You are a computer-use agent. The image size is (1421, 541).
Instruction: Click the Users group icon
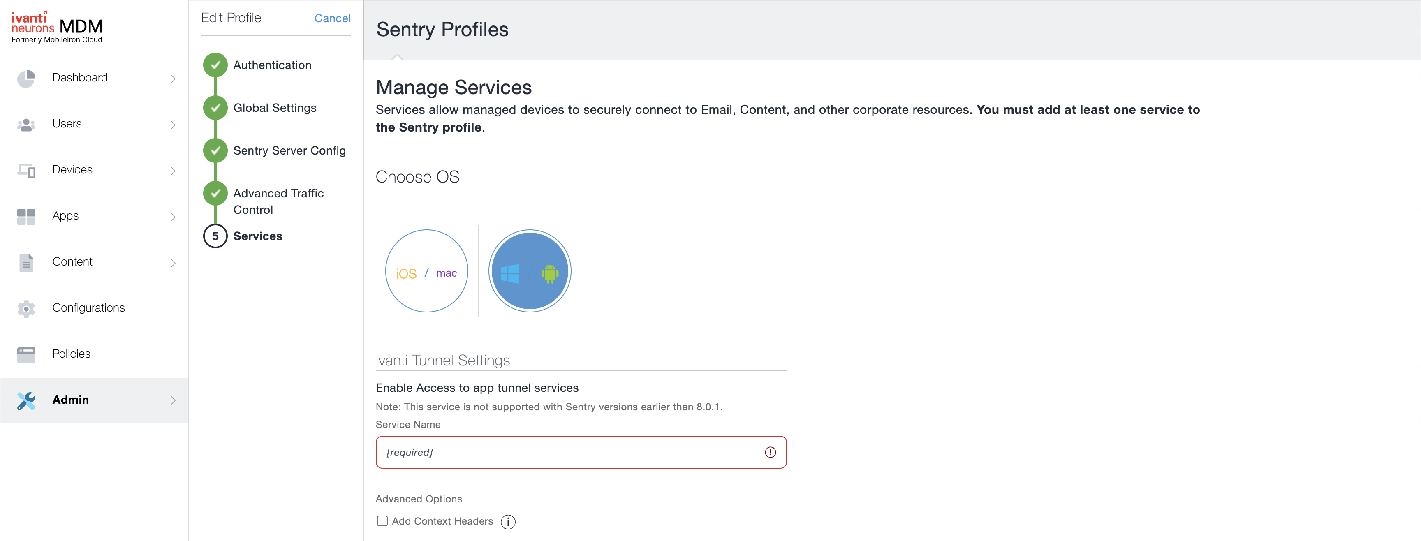coord(26,125)
